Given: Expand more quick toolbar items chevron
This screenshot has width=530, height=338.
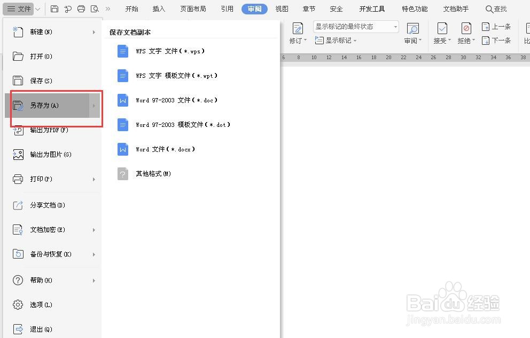Looking at the screenshot, I should pos(108,9).
